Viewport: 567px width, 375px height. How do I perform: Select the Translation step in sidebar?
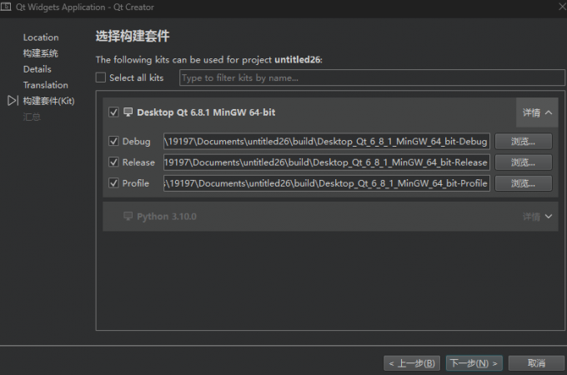pyautogui.click(x=46, y=85)
